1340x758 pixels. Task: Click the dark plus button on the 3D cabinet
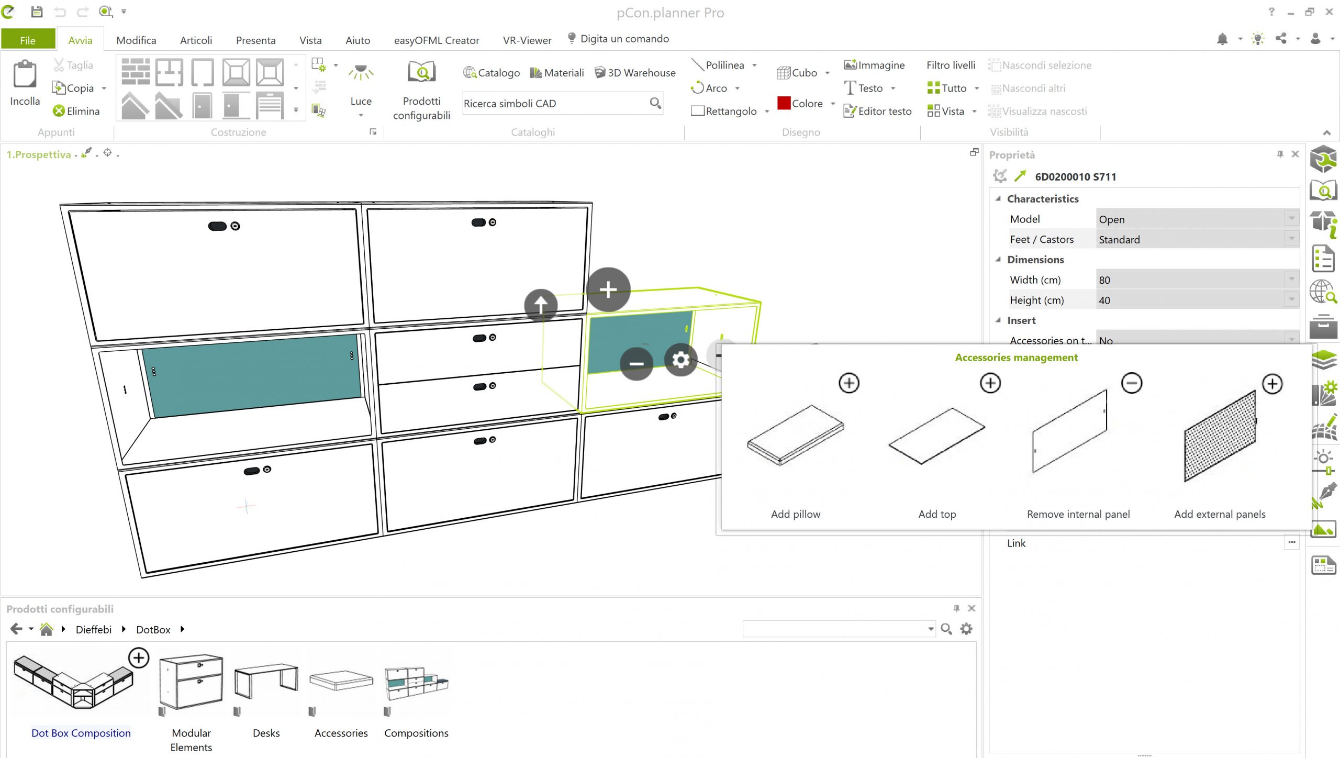tap(608, 289)
